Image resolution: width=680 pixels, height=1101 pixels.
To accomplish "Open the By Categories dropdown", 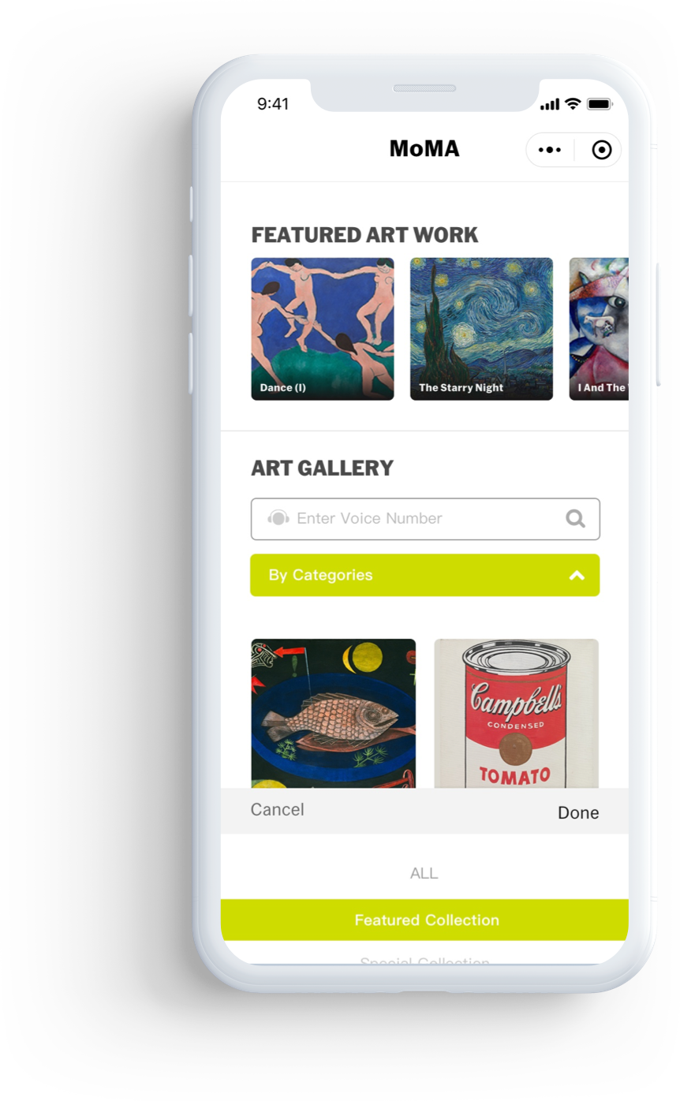I will [425, 575].
